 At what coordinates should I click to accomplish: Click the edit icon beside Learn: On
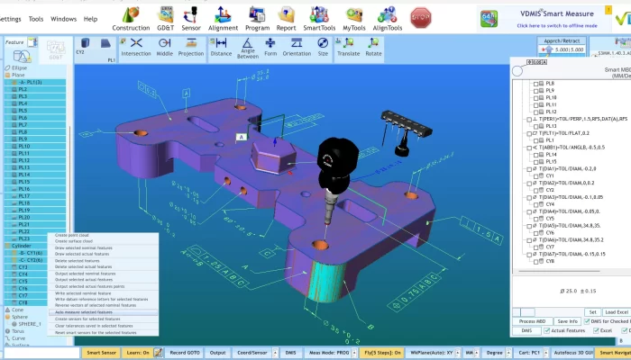pos(158,353)
